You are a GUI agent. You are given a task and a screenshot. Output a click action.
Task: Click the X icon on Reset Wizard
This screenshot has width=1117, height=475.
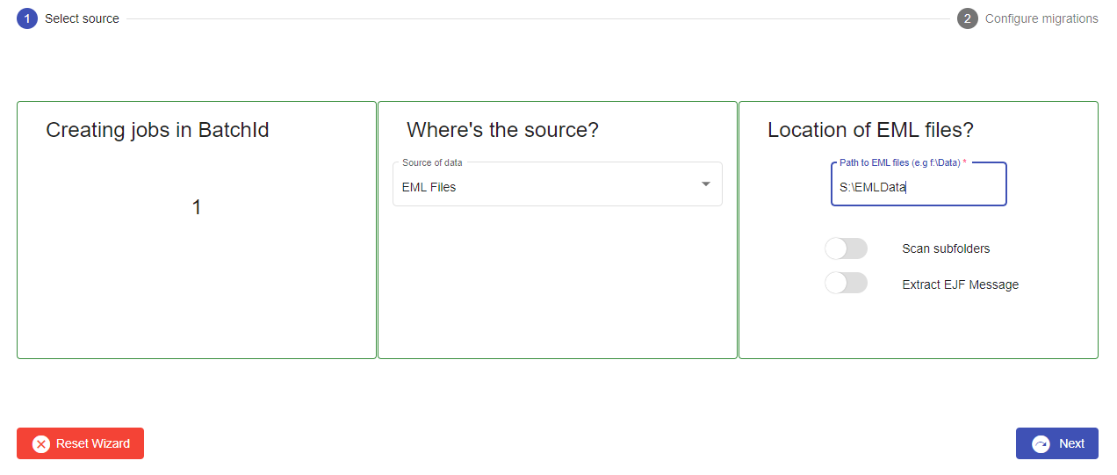pos(41,444)
